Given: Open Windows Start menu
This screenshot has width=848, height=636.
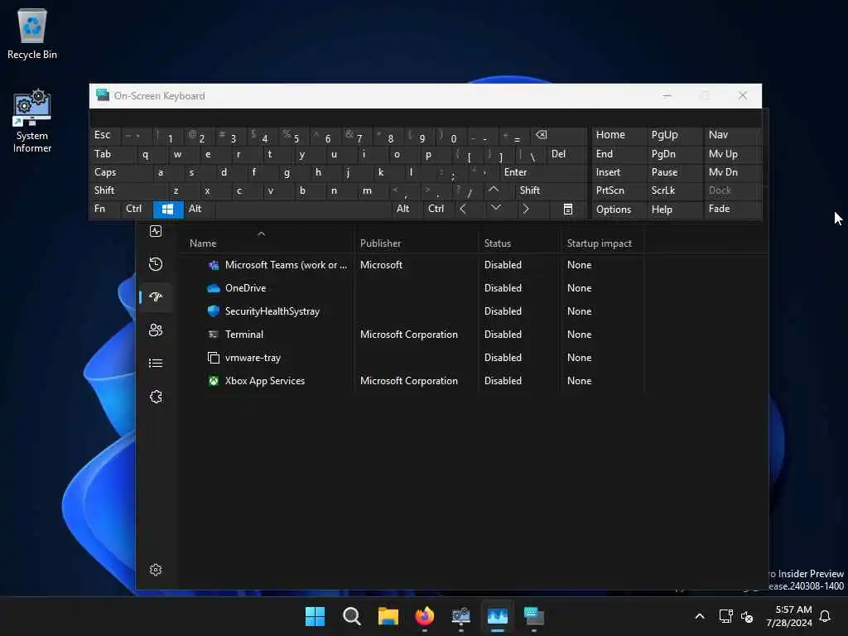Looking at the screenshot, I should [x=315, y=616].
